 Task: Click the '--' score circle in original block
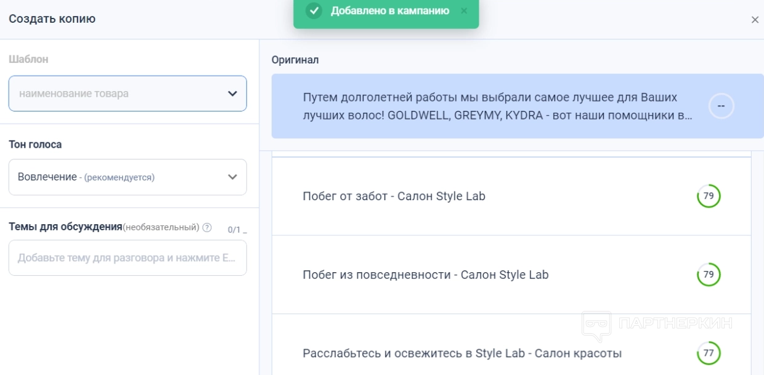721,107
